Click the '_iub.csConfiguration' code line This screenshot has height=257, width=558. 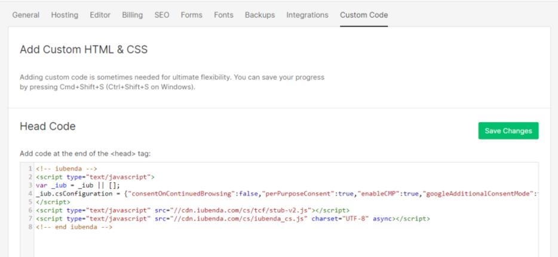(287, 193)
